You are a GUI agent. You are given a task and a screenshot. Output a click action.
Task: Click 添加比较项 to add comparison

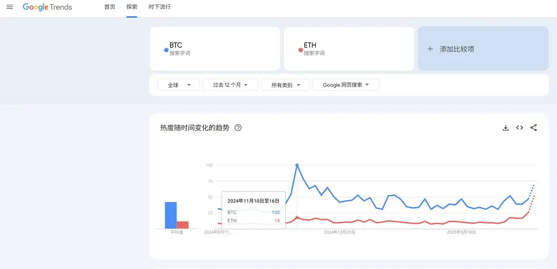[x=484, y=49]
